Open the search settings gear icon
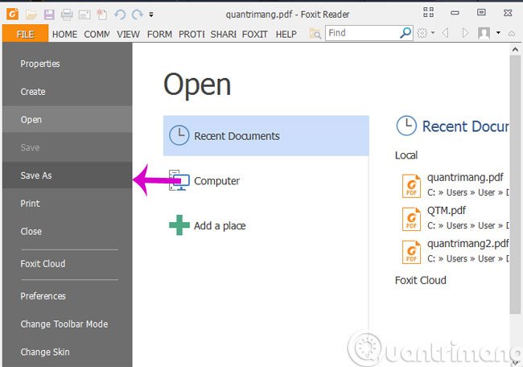The width and height of the screenshot is (523, 367). [x=422, y=33]
